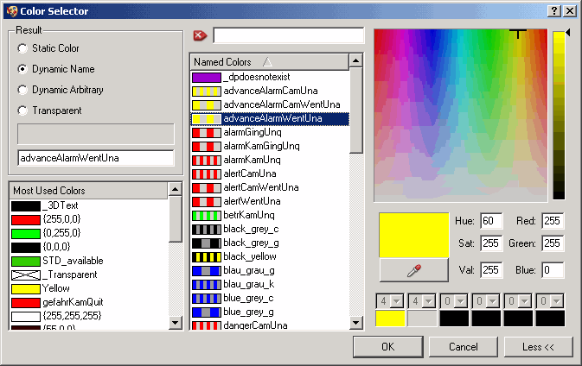Click the large yellow color preview swatch
The width and height of the screenshot is (582, 366).
[413, 234]
